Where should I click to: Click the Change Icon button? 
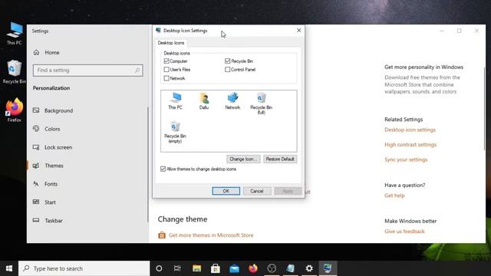[243, 159]
